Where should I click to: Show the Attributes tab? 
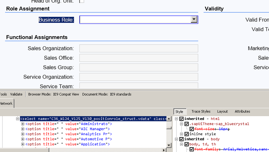[x=242, y=111]
